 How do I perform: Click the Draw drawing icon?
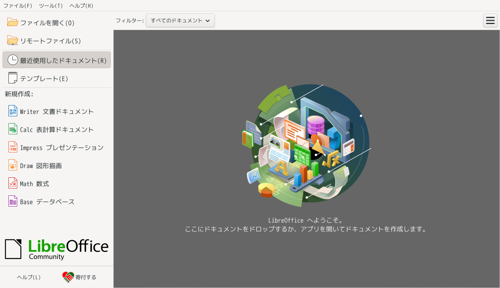(13, 165)
